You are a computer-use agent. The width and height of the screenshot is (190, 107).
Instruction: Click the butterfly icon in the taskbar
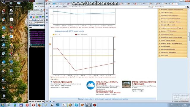[83, 105]
